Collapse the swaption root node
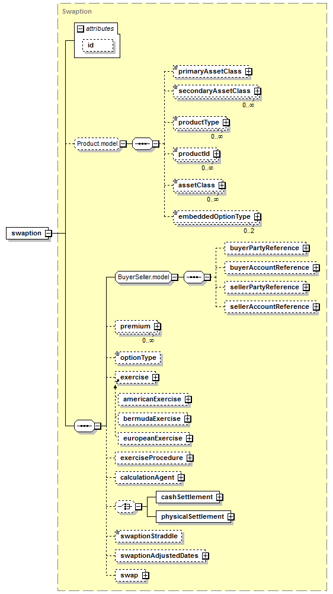This screenshot has height=594, width=333. pos(48,234)
